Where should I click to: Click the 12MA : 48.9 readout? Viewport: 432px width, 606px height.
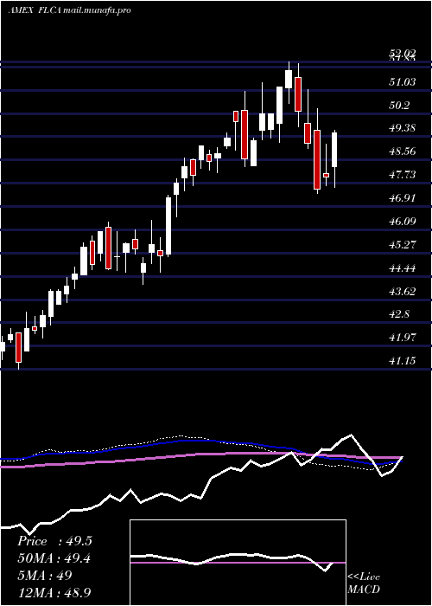[54, 592]
